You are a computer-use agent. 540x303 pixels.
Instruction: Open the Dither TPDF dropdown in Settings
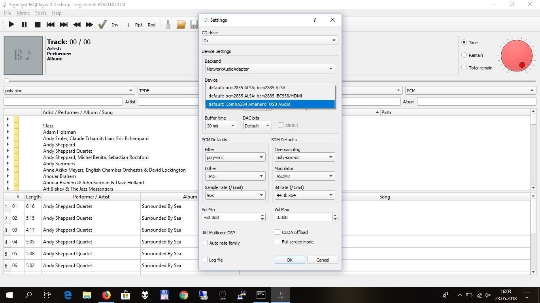click(235, 176)
